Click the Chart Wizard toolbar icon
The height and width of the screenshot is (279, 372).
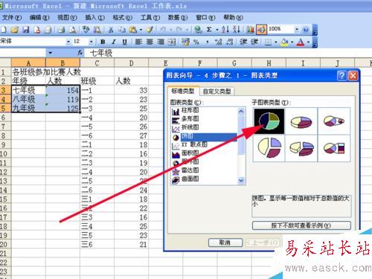pyautogui.click(x=250, y=30)
